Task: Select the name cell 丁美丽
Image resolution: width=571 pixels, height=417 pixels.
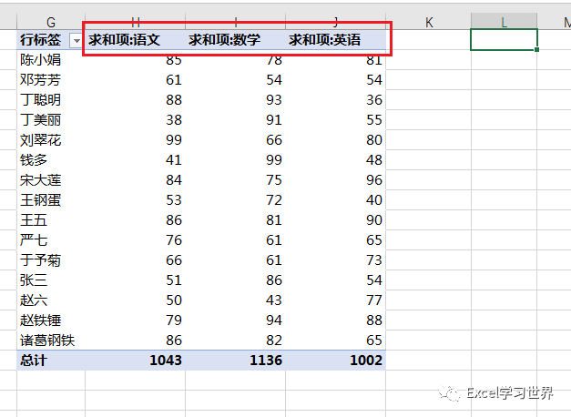Action: pos(51,120)
